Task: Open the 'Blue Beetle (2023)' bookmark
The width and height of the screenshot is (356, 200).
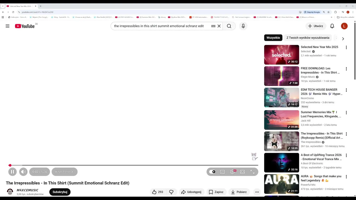Action: tap(103, 17)
